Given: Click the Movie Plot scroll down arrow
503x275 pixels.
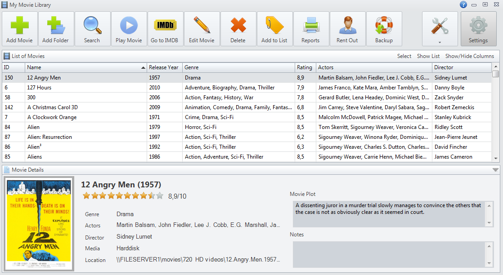Looking at the screenshot, I should tap(489, 223).
